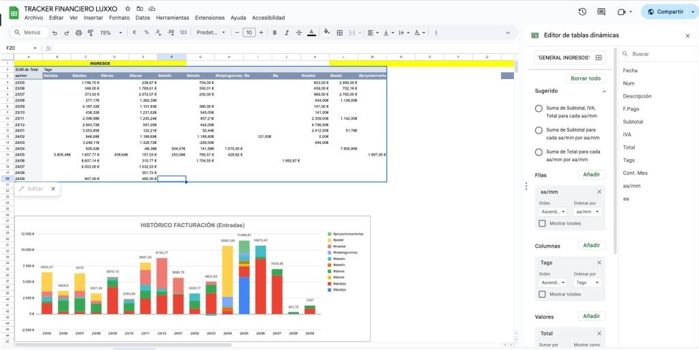This screenshot has height=350, width=699.
Task: Click the merge cells icon
Action: click(x=352, y=33)
